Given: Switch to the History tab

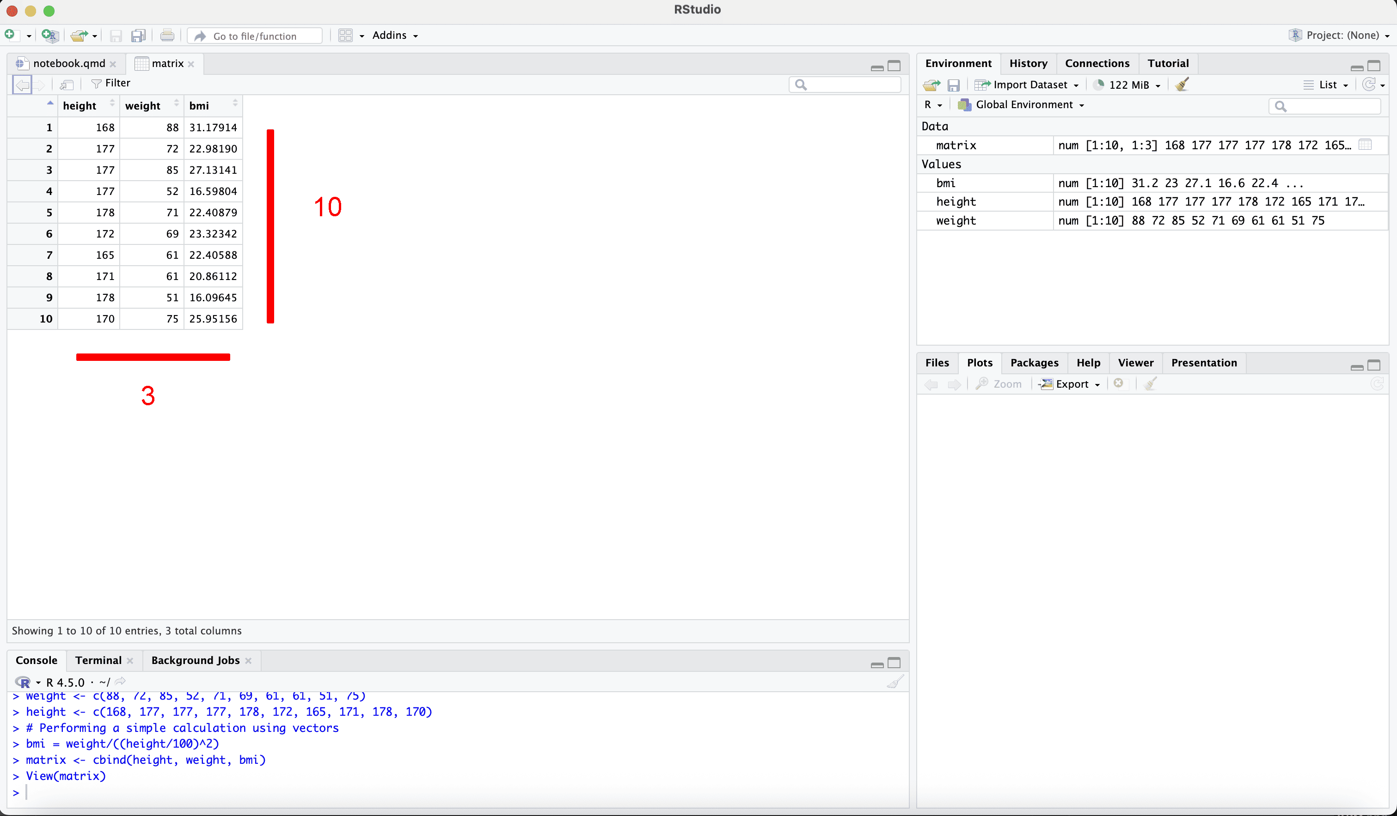Looking at the screenshot, I should click(1028, 63).
